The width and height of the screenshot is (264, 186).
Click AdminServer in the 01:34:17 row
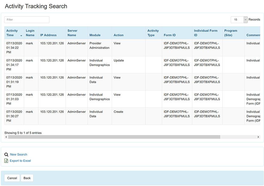[77, 60]
